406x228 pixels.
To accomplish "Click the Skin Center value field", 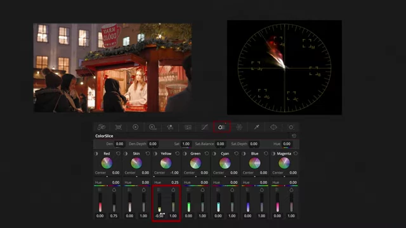I will click(145, 172).
